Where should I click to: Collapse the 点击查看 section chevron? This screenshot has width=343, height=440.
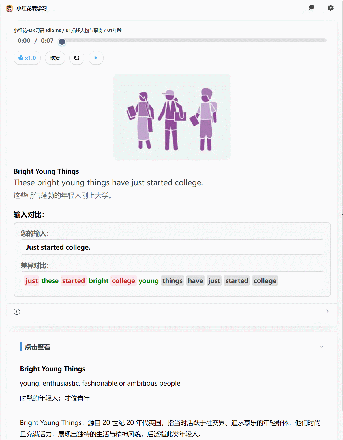[x=321, y=347]
